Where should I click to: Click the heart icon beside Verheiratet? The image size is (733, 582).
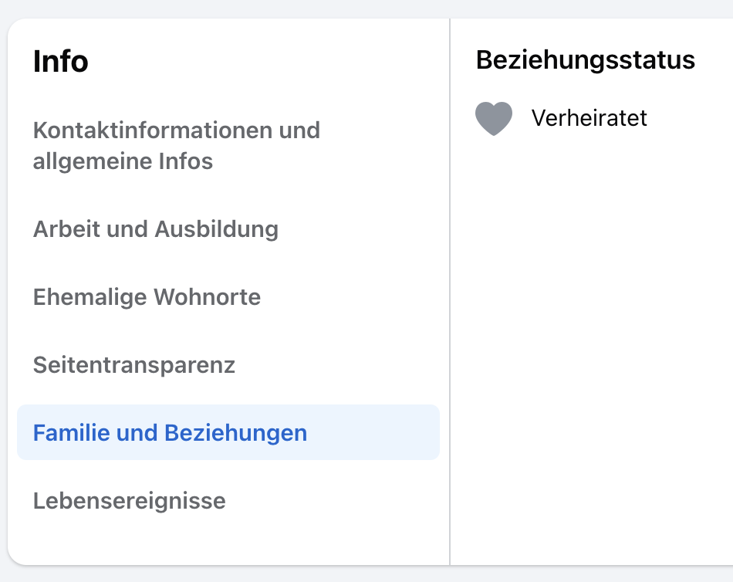point(494,119)
